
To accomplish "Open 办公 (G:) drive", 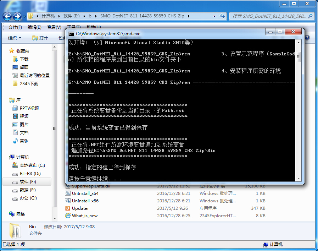I will [x=24, y=198].
